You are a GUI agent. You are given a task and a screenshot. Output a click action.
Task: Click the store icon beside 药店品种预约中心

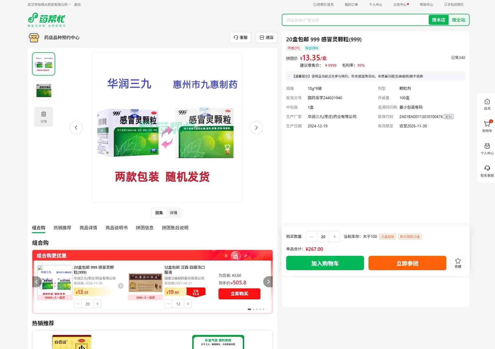point(34,37)
